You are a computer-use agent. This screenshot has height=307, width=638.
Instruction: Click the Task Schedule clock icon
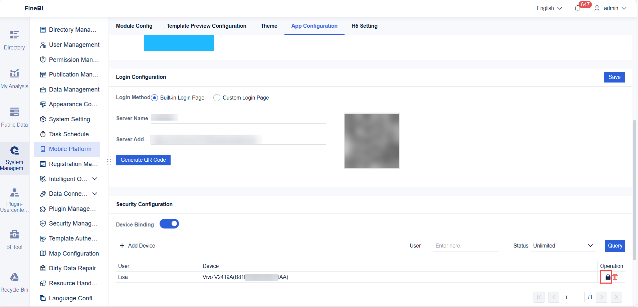pos(43,134)
